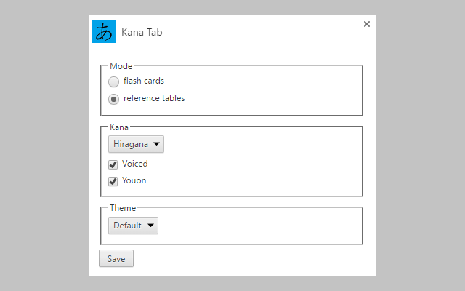Select the flash cards radio button
The image size is (465, 291).
click(x=114, y=81)
